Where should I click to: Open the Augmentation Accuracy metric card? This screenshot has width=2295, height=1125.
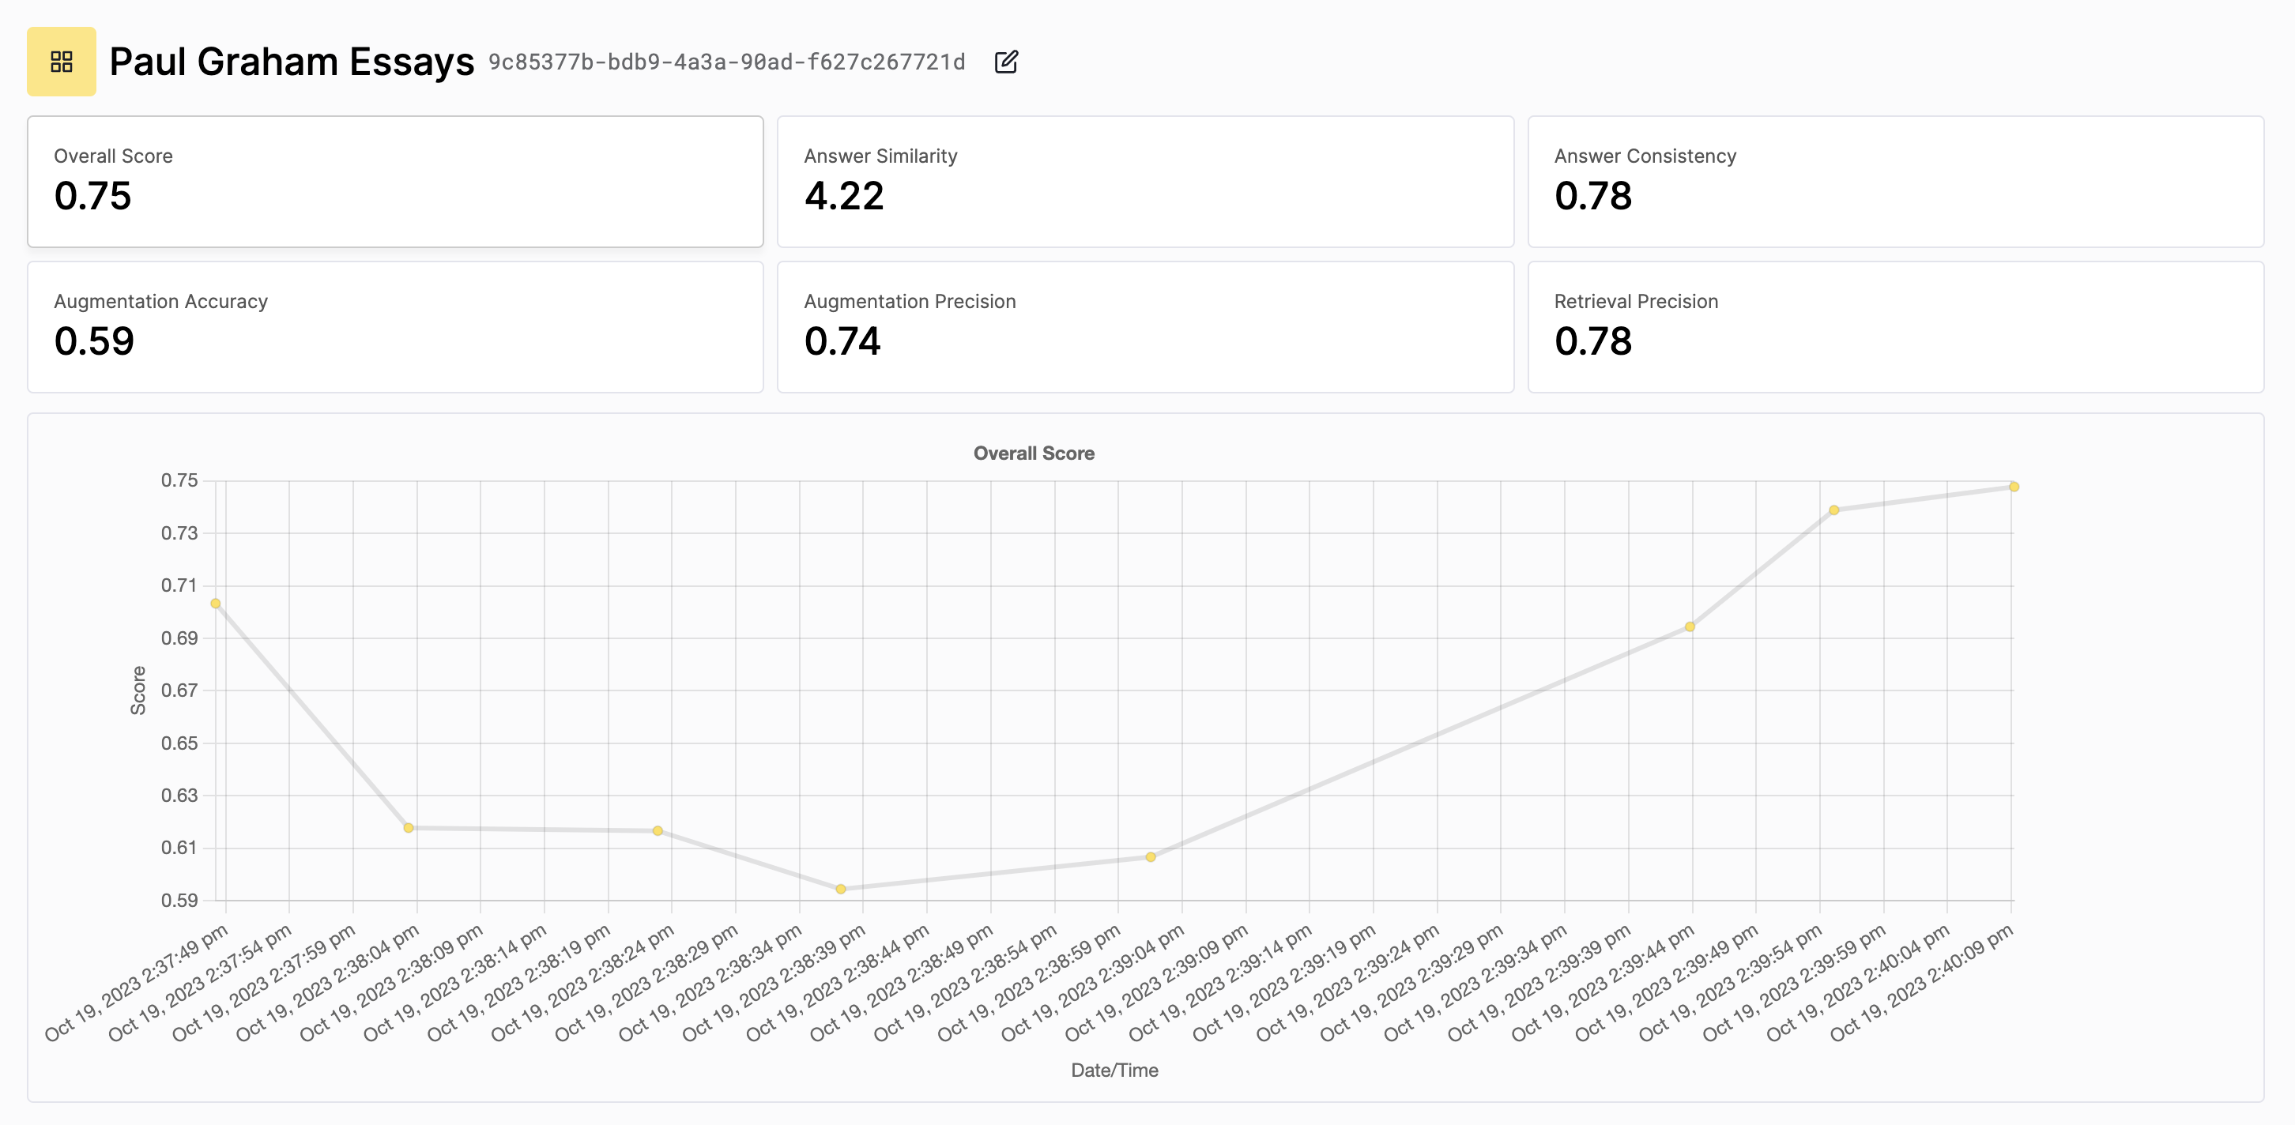[x=394, y=326]
